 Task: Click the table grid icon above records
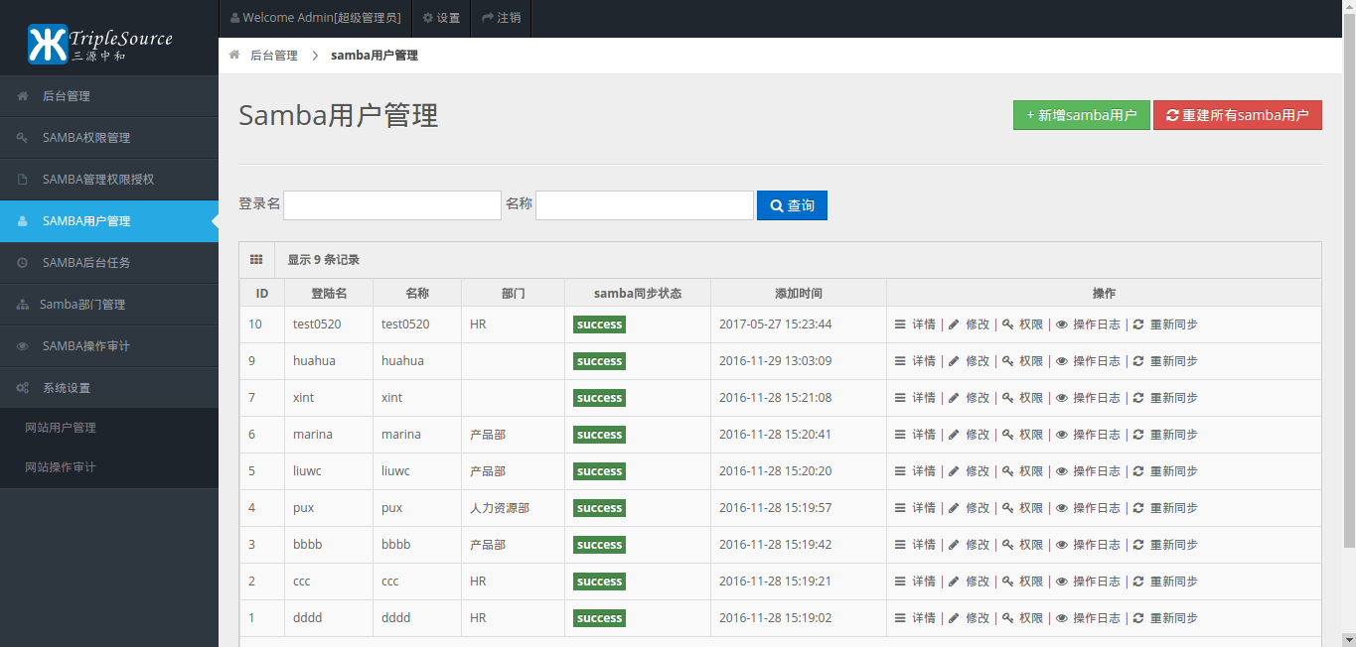pos(256,260)
